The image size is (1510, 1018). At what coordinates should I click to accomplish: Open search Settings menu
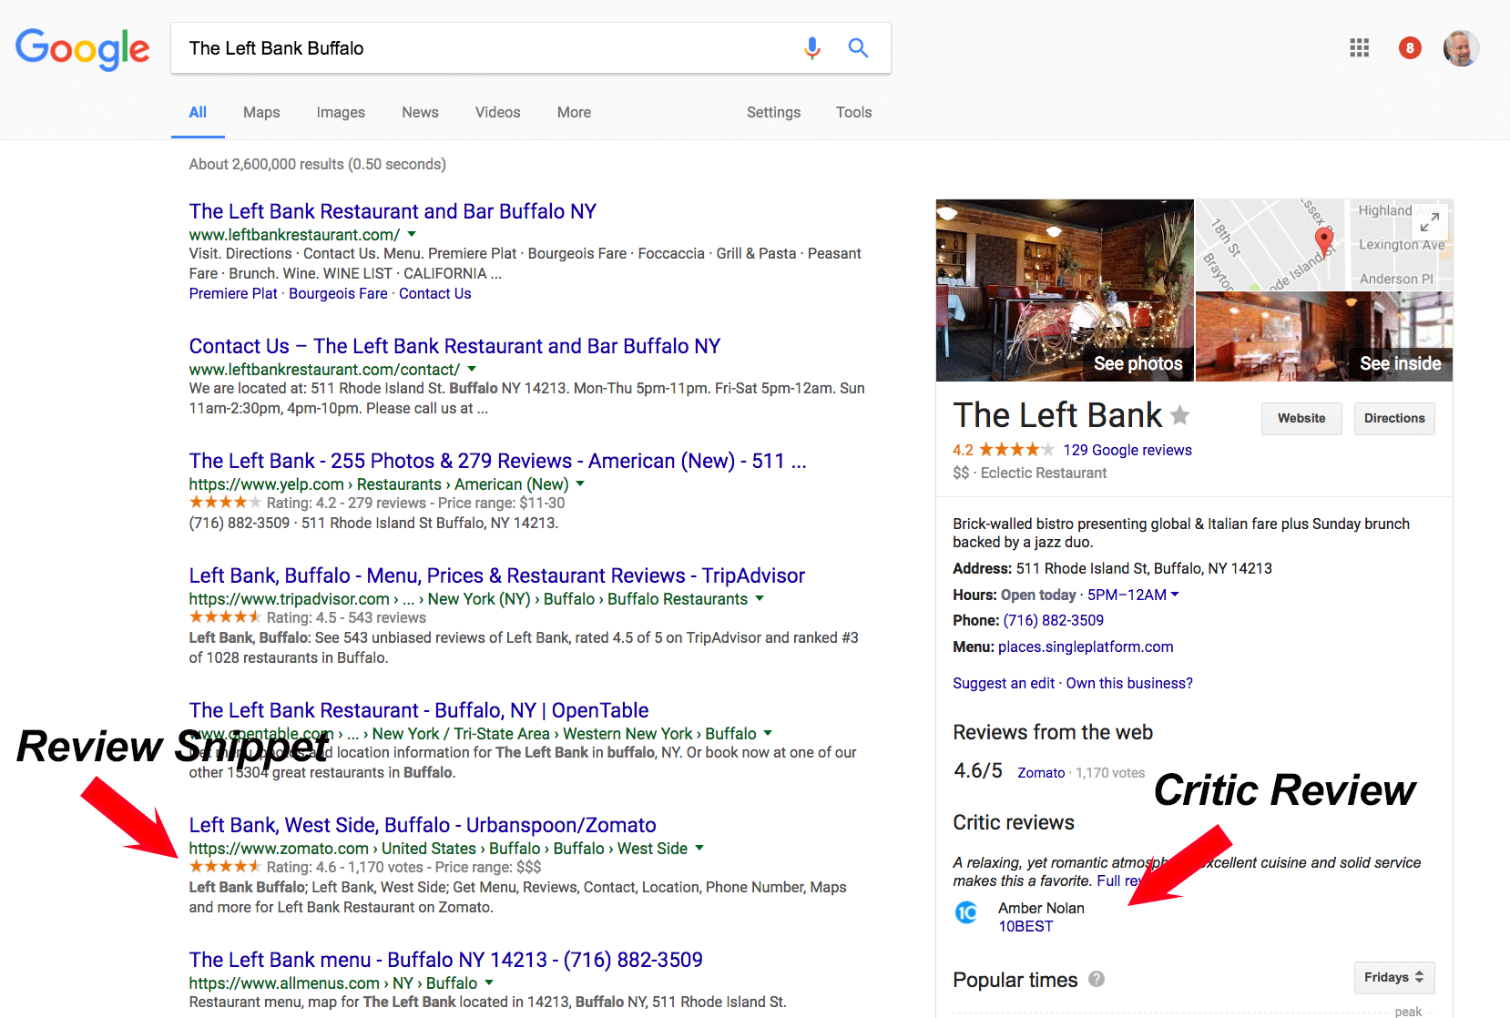coord(773,112)
